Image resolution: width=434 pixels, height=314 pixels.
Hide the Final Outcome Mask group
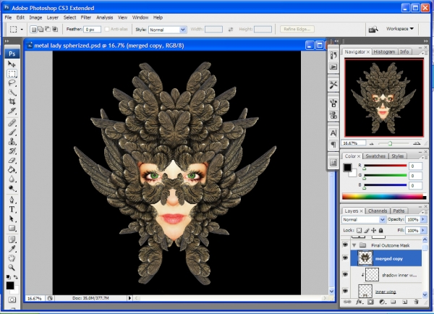point(345,245)
